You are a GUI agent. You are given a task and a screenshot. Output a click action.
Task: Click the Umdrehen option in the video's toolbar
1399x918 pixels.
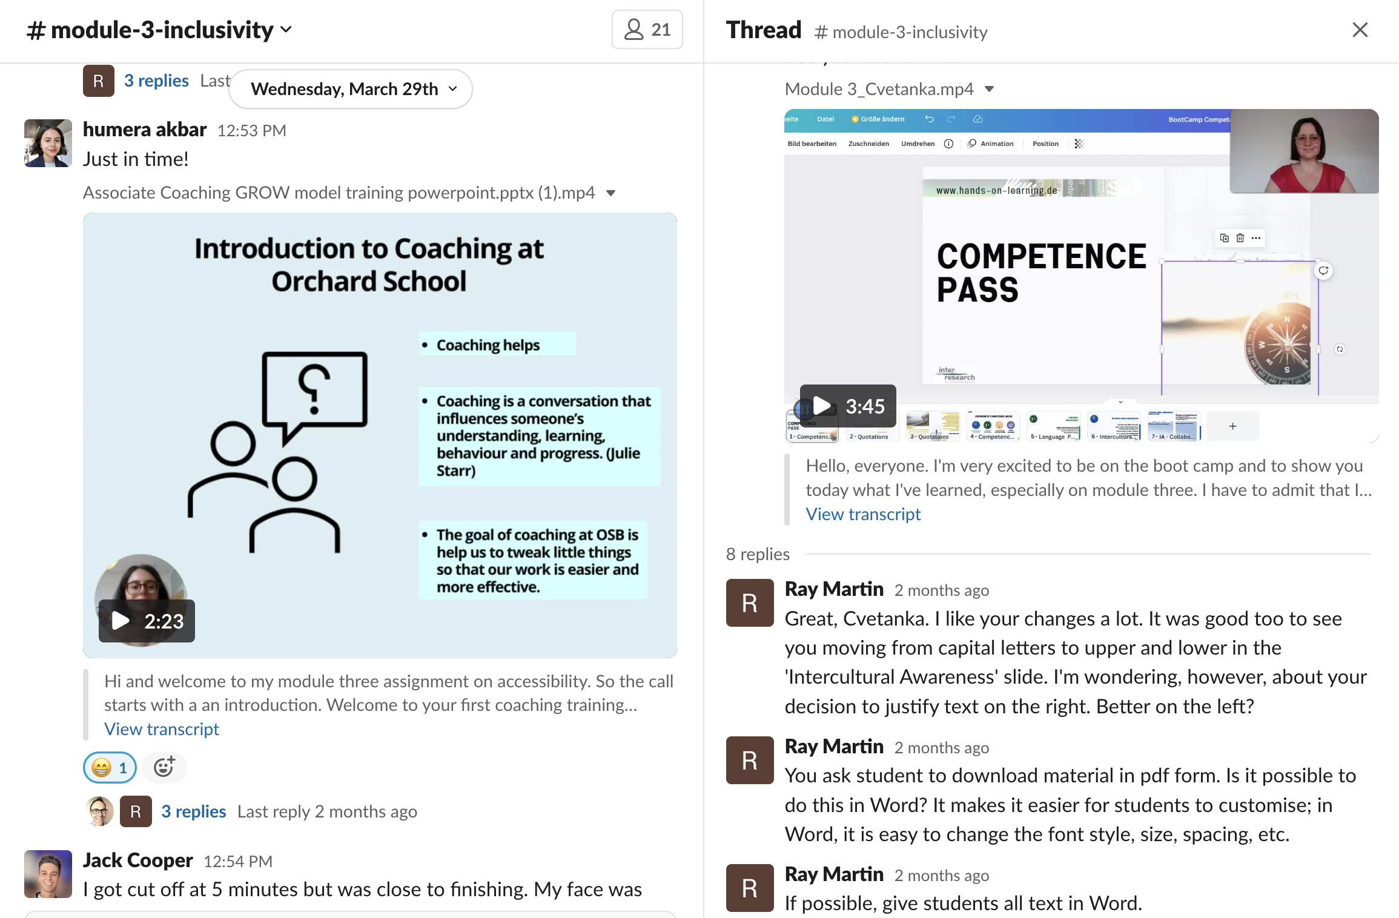[x=918, y=144]
